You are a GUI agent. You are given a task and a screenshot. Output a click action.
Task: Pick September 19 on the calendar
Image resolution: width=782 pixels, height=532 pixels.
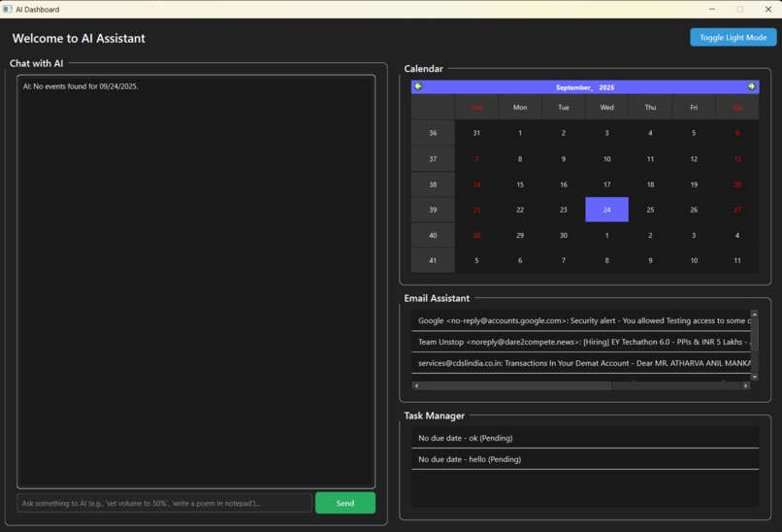tap(694, 184)
